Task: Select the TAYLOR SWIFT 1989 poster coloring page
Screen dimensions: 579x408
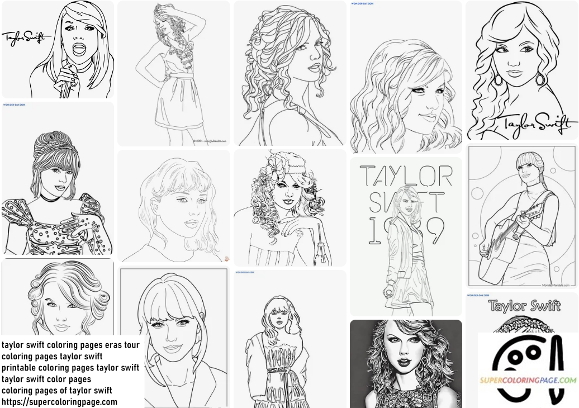Action: point(406,236)
